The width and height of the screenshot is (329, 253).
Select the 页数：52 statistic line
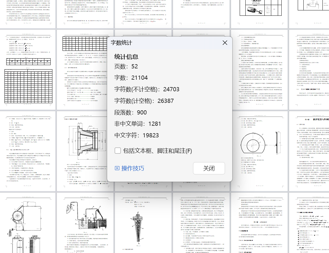point(126,66)
